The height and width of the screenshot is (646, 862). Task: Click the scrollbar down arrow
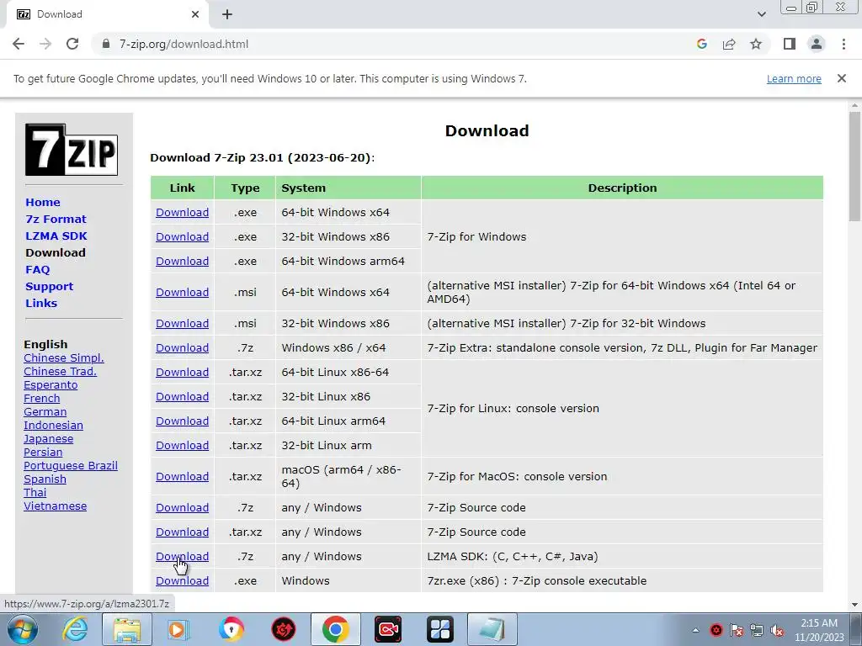[854, 605]
